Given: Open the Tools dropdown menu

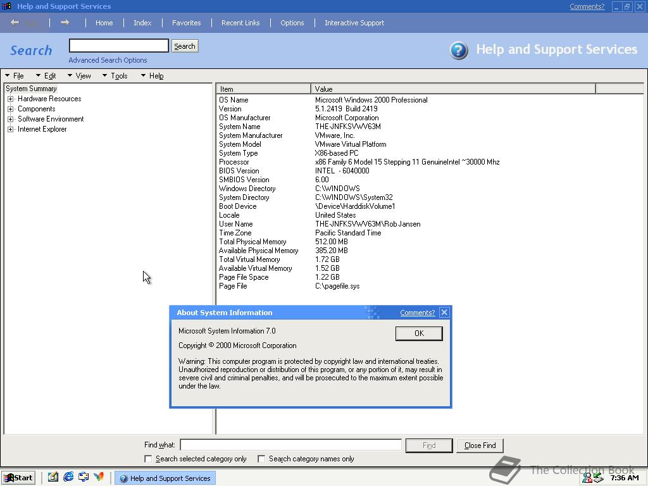Looking at the screenshot, I should pyautogui.click(x=115, y=76).
